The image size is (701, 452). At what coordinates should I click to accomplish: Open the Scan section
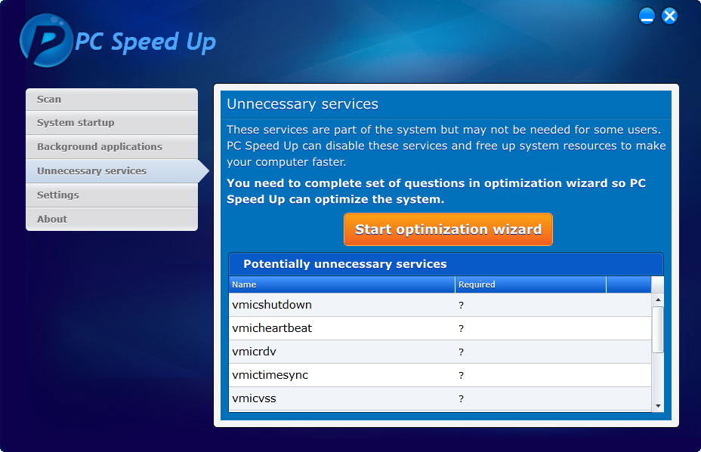tap(112, 99)
